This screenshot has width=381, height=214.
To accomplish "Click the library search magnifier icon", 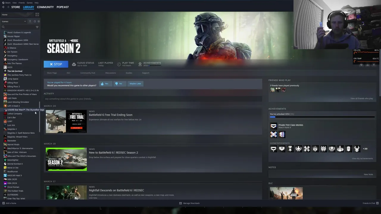I will pos(3,27).
